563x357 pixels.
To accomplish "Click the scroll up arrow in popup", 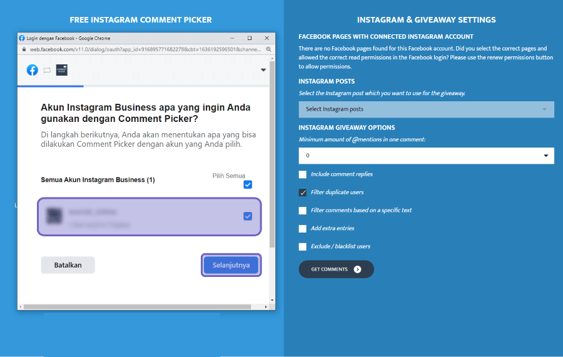I will point(272,58).
